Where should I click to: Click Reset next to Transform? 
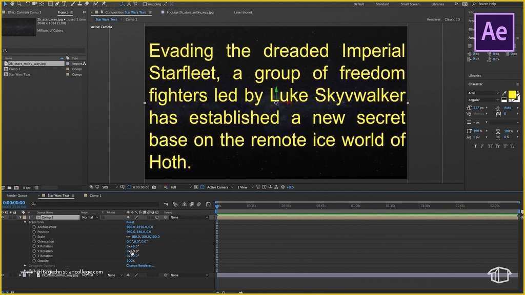click(x=130, y=222)
